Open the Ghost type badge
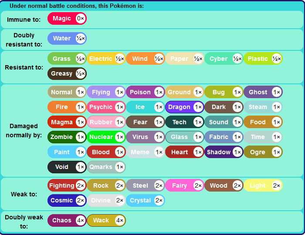The width and height of the screenshot is (305, 235). click(x=263, y=92)
